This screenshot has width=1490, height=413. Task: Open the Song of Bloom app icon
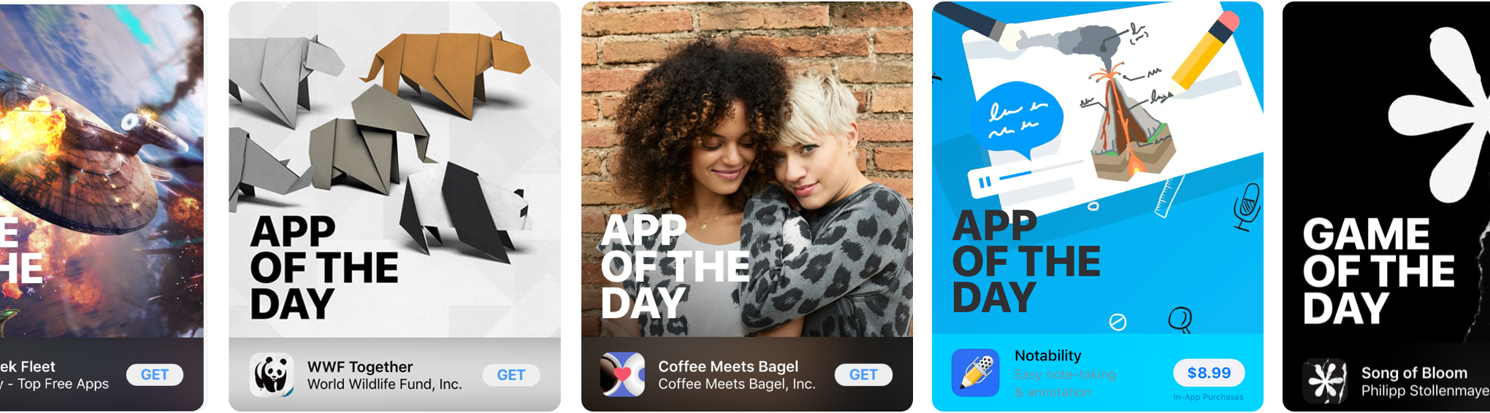click(x=1325, y=381)
